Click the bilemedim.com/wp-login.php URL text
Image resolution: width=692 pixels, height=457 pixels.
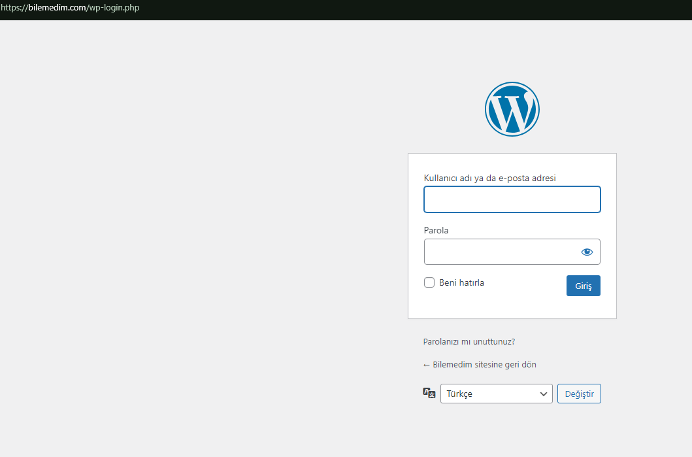[x=70, y=7]
